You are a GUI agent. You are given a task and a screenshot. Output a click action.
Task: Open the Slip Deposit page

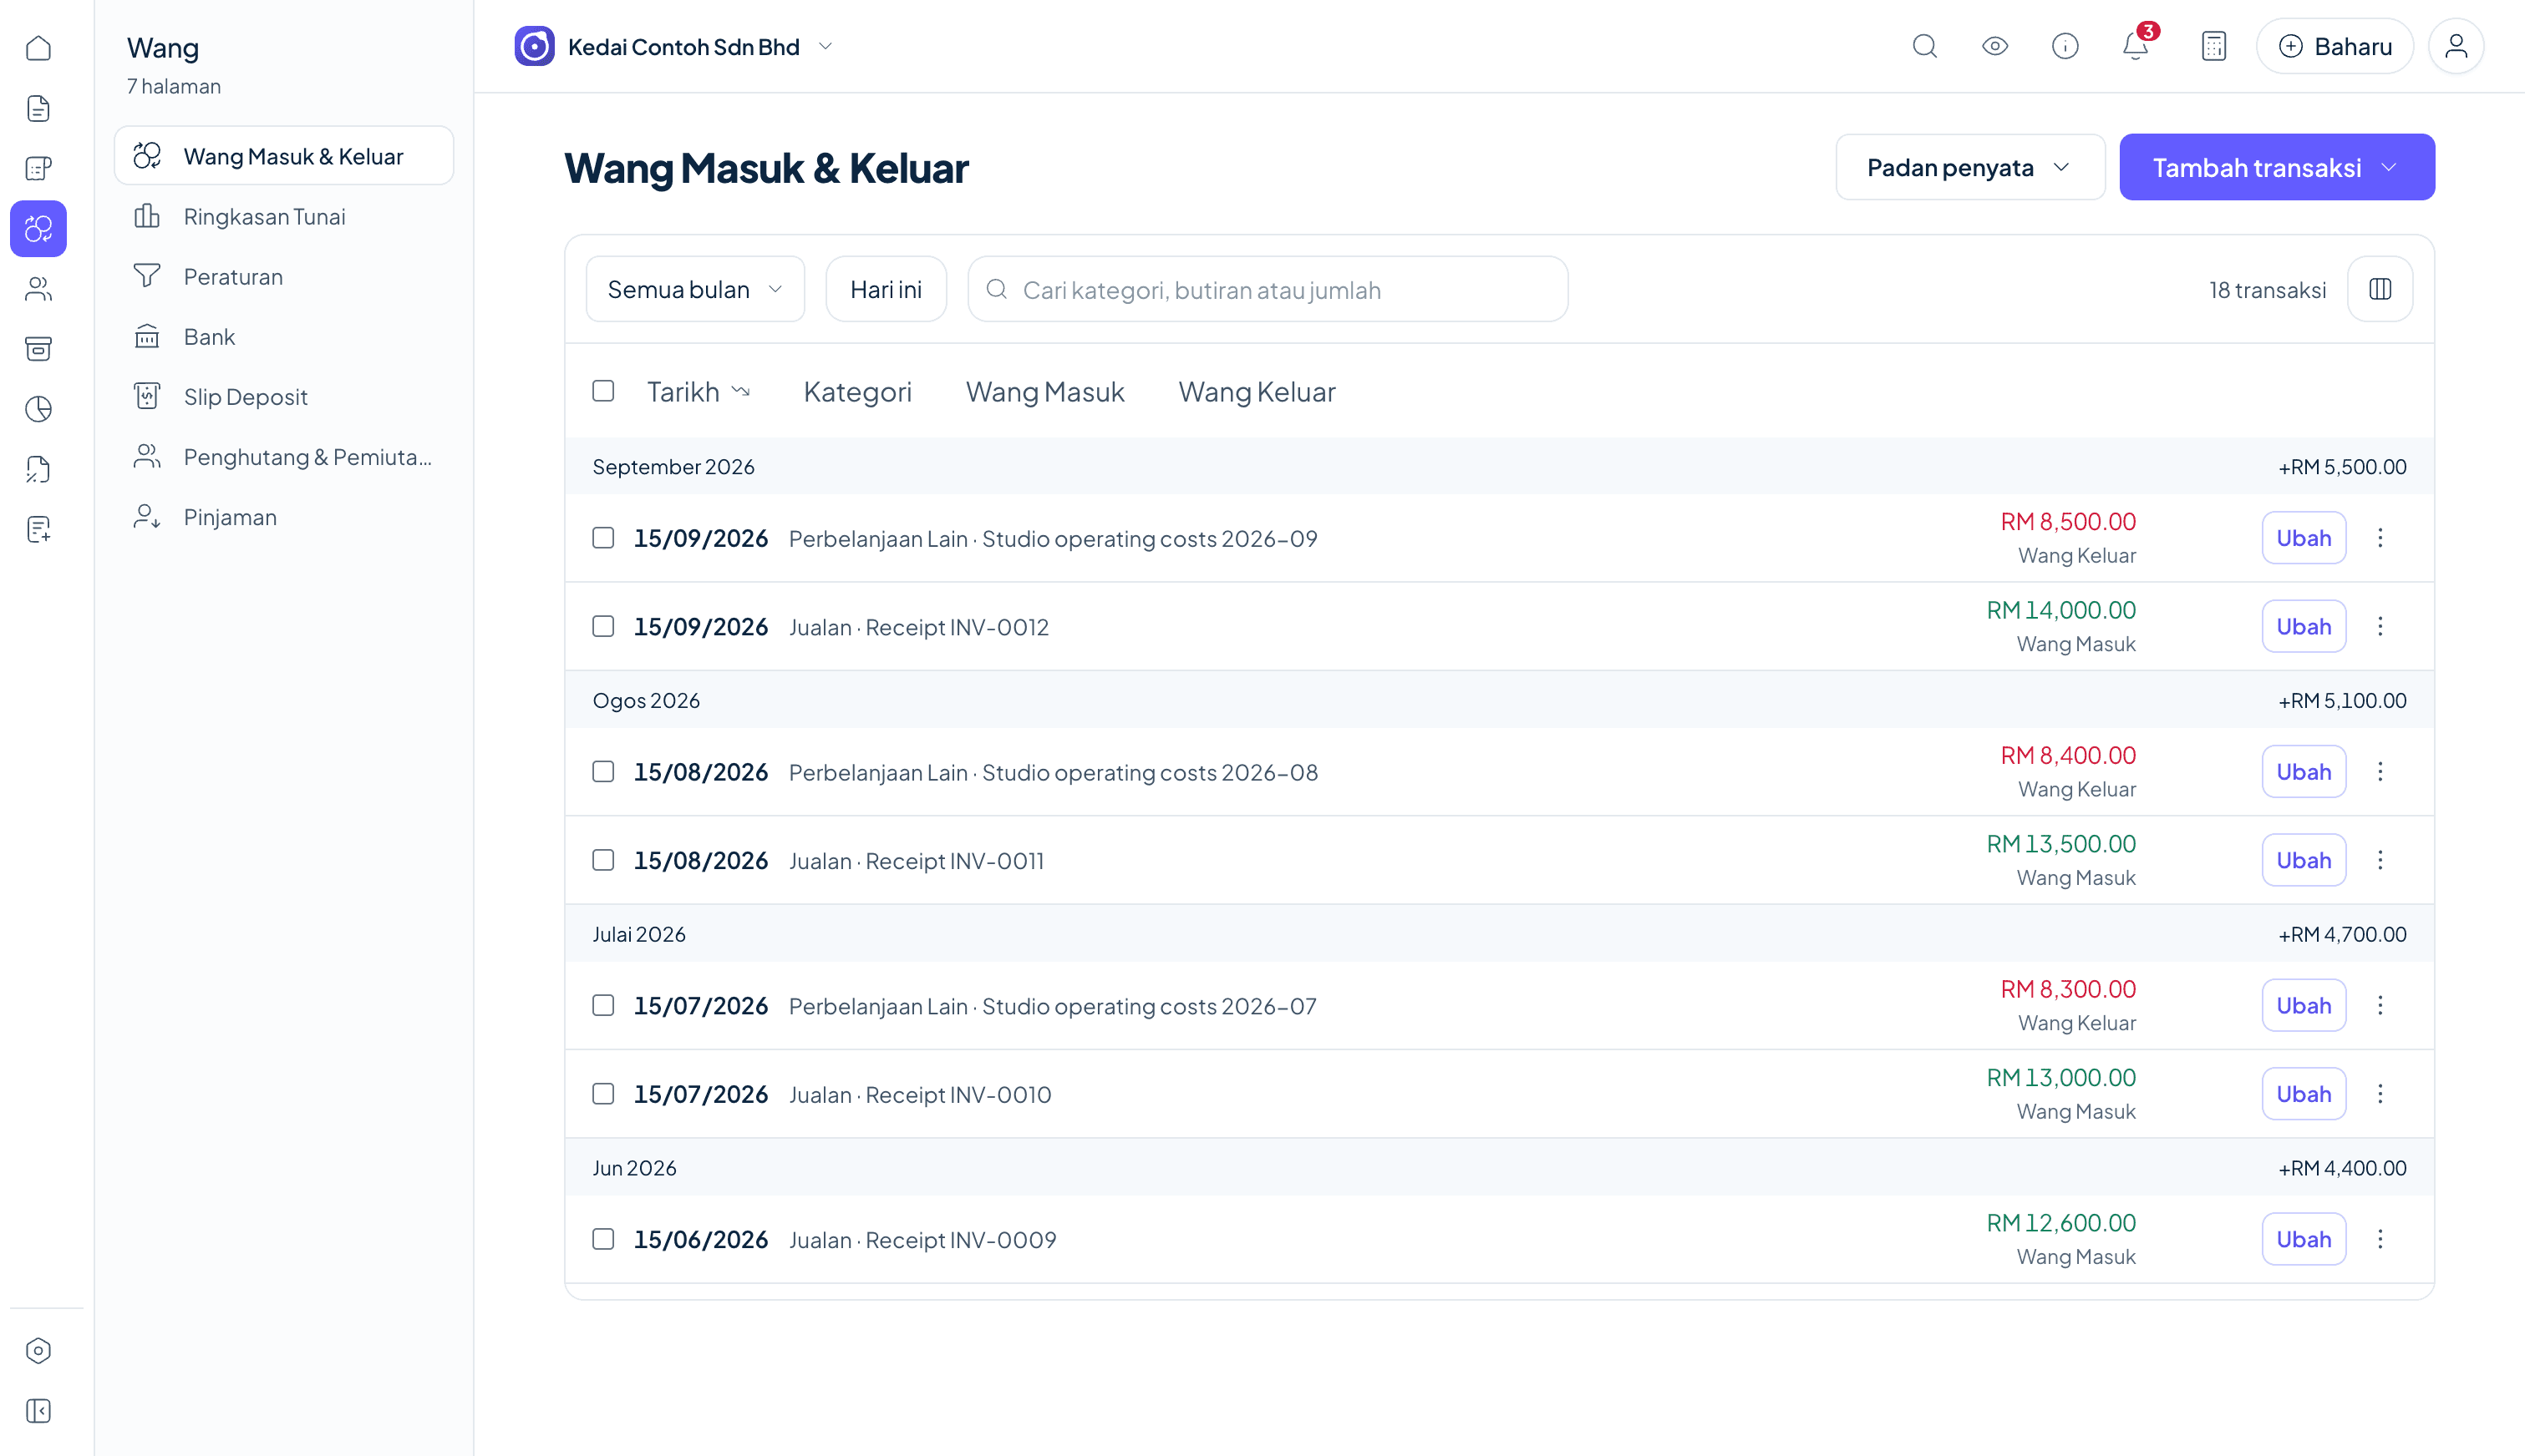point(284,397)
